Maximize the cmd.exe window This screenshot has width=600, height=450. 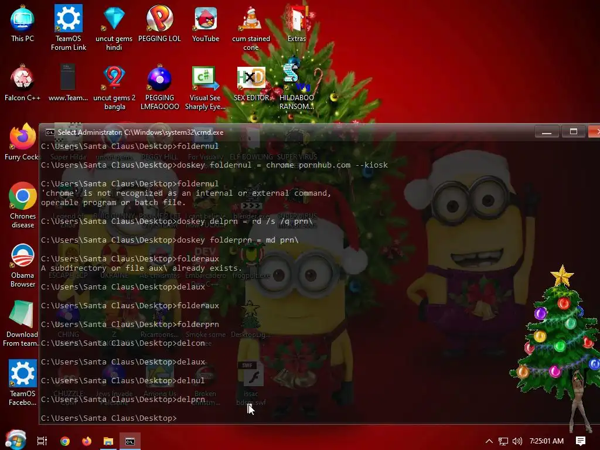tap(573, 132)
